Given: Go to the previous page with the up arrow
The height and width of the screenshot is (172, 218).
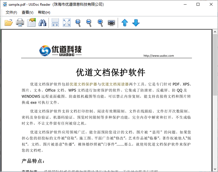Looking at the screenshot, I should [x=125, y=23].
